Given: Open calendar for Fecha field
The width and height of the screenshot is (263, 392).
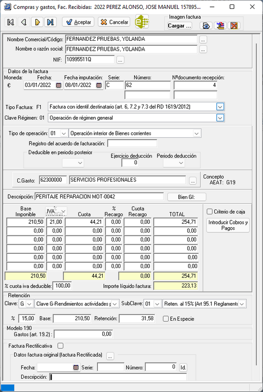Looking at the screenshot, I should (x=58, y=85).
